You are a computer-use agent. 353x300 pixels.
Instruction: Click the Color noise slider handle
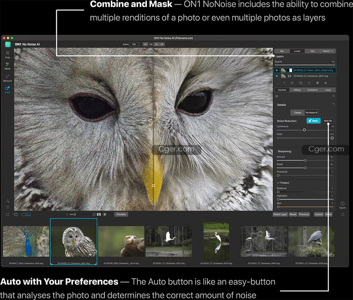(x=332, y=138)
